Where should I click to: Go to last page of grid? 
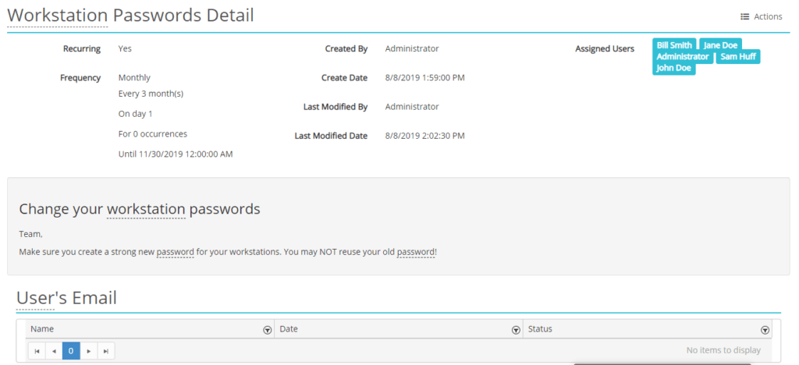click(106, 351)
